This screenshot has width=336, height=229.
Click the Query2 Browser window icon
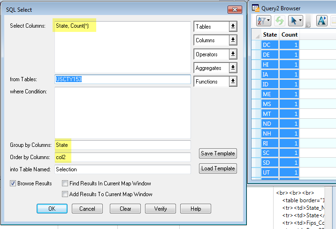[256, 8]
